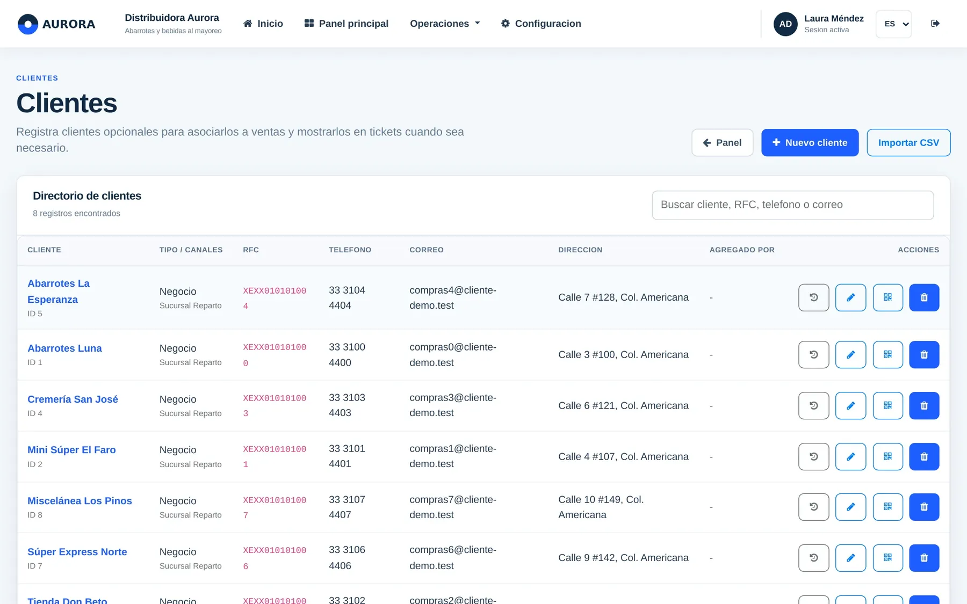
Task: Open Panel principal from the navbar
Action: pos(347,24)
